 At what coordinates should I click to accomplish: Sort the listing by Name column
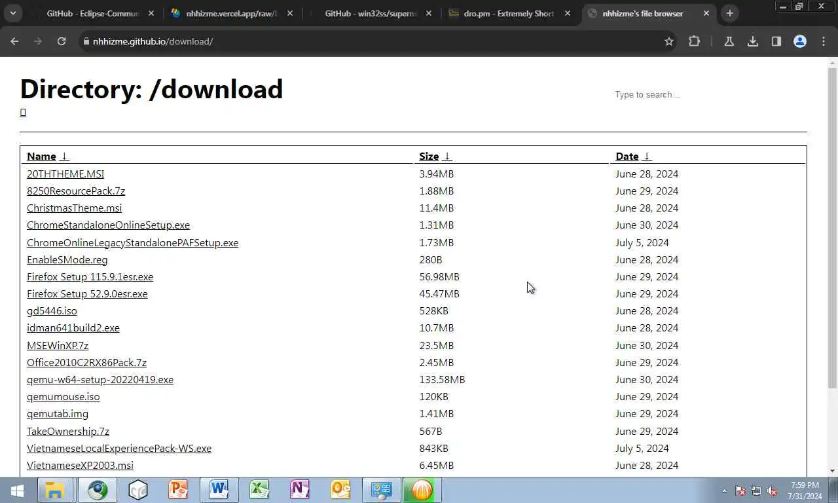click(x=47, y=156)
